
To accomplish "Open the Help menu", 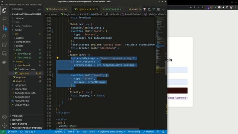I will [40, 5].
